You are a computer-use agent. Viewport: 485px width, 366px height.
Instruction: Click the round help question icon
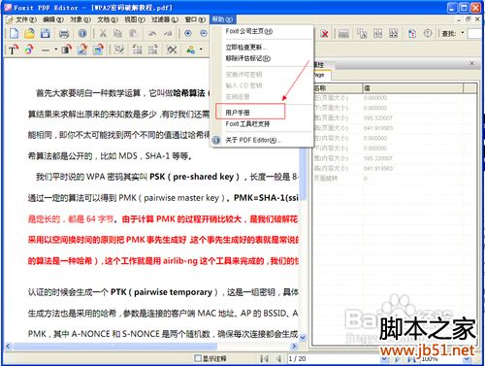coord(428,33)
